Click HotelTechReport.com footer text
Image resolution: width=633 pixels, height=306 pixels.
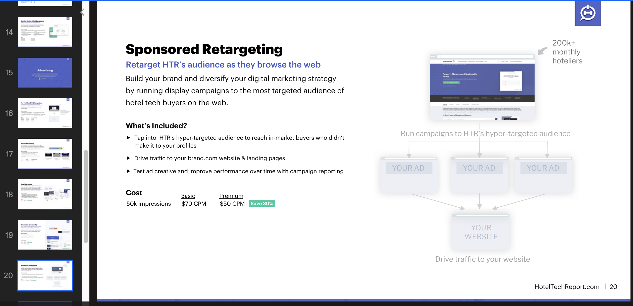coord(567,287)
